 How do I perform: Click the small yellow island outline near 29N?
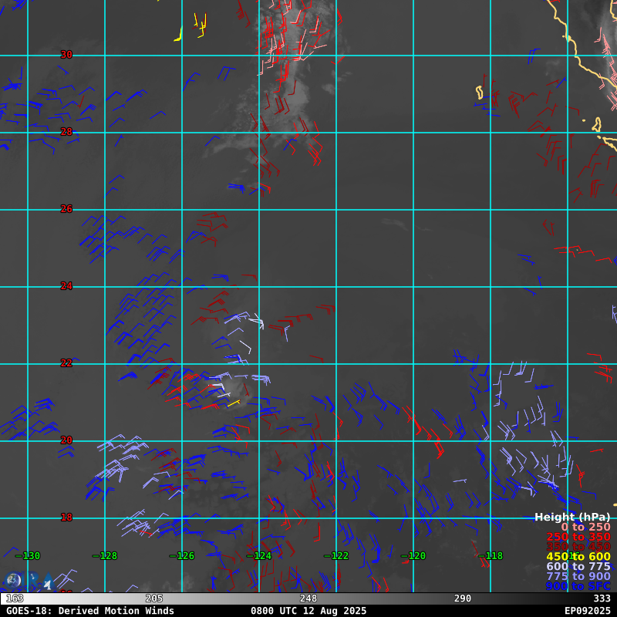click(479, 93)
